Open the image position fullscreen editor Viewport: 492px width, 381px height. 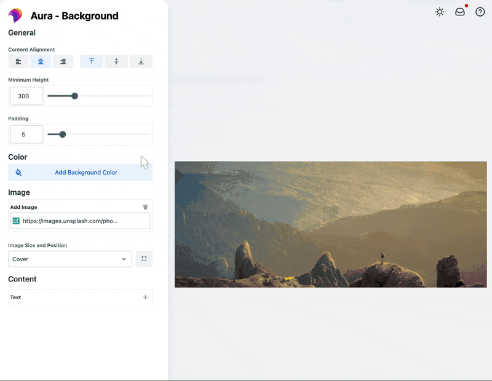pyautogui.click(x=144, y=259)
